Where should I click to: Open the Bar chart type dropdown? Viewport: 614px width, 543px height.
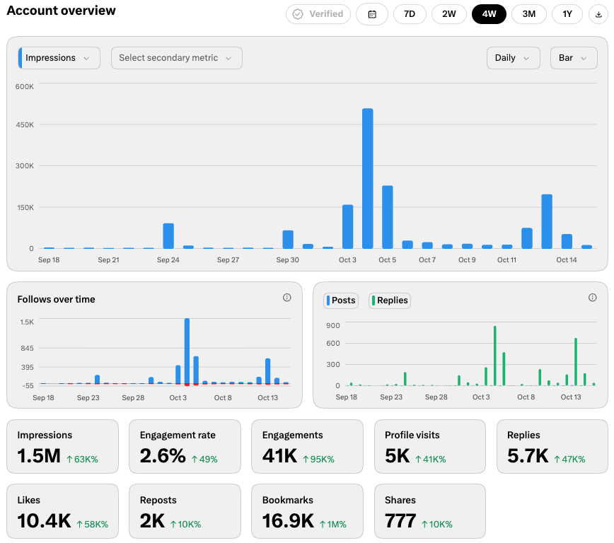(x=573, y=58)
